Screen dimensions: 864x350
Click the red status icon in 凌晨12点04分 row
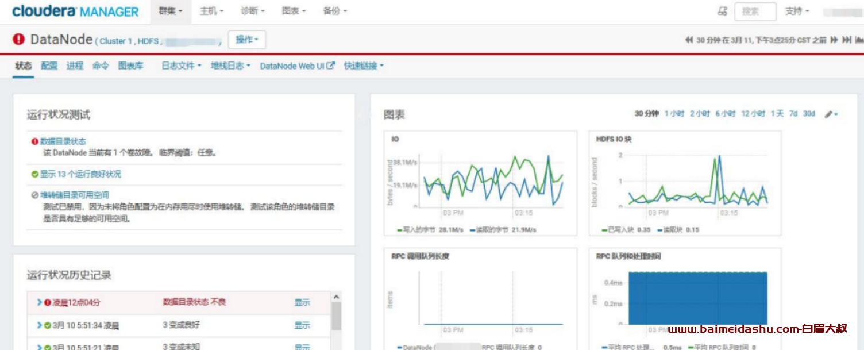click(48, 302)
